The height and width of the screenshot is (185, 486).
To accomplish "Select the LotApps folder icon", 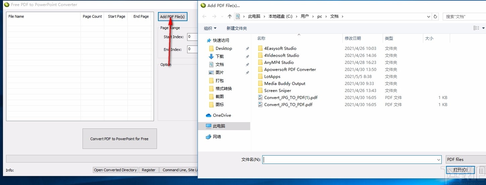I will click(260, 77).
